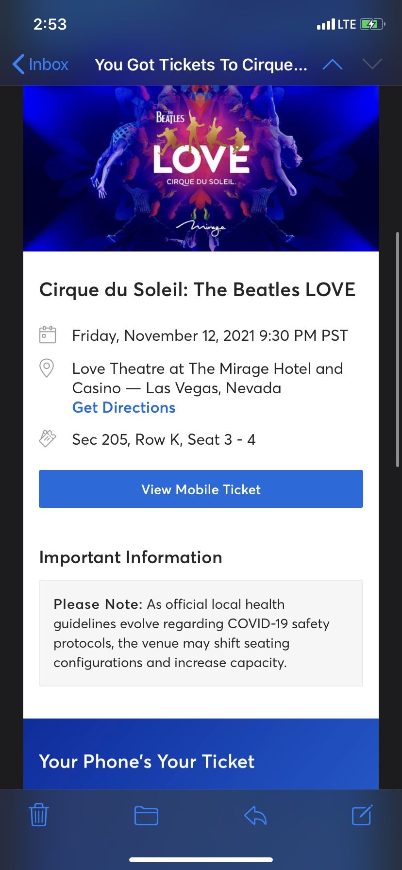The height and width of the screenshot is (870, 402).
Task: Open the Get Directions link
Action: click(124, 407)
